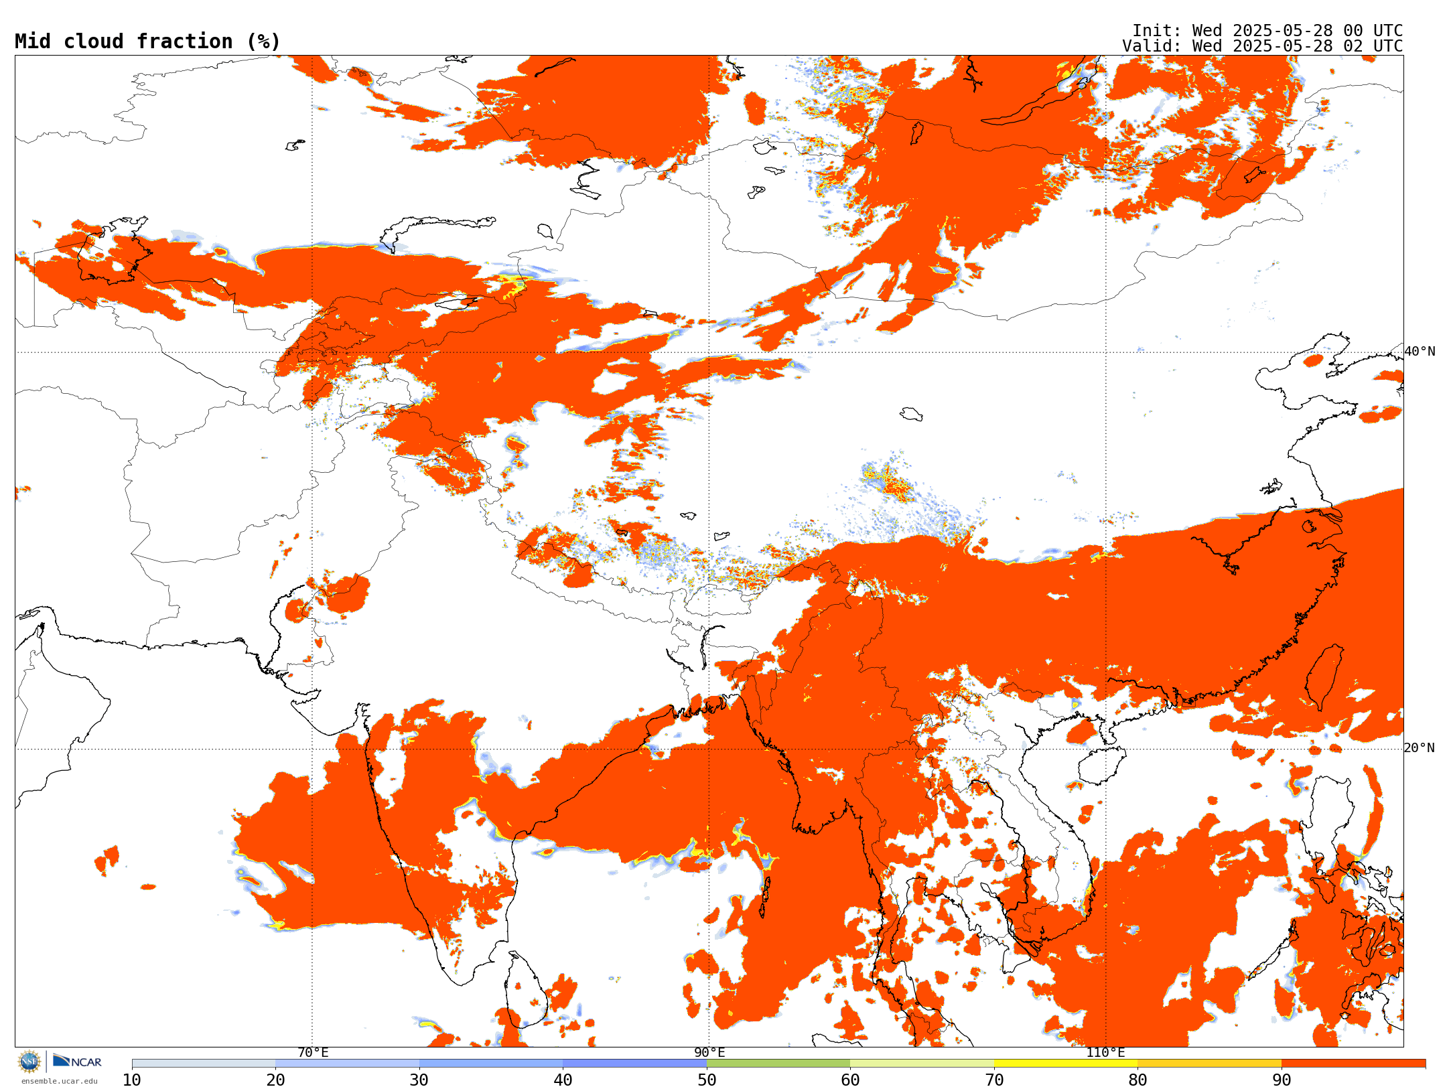The height and width of the screenshot is (1089, 1447).
Task: Click the colorbar tick label 40
Action: 563,1080
